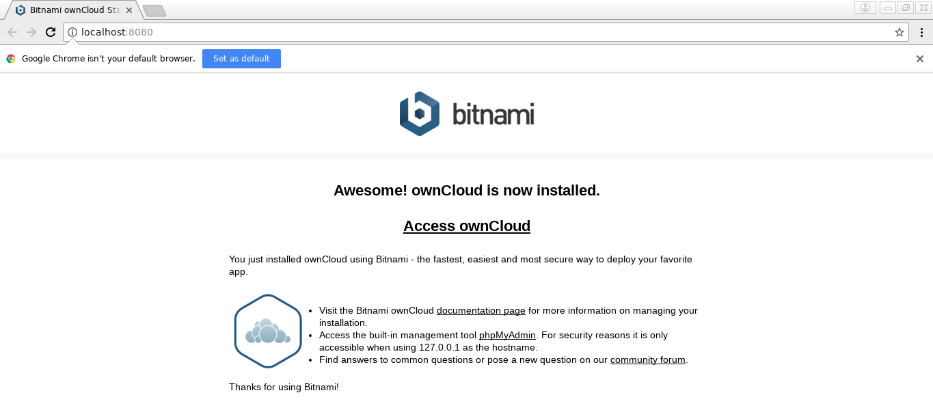Click the ownCloud cloud hexagon icon
The height and width of the screenshot is (408, 933).
268,331
